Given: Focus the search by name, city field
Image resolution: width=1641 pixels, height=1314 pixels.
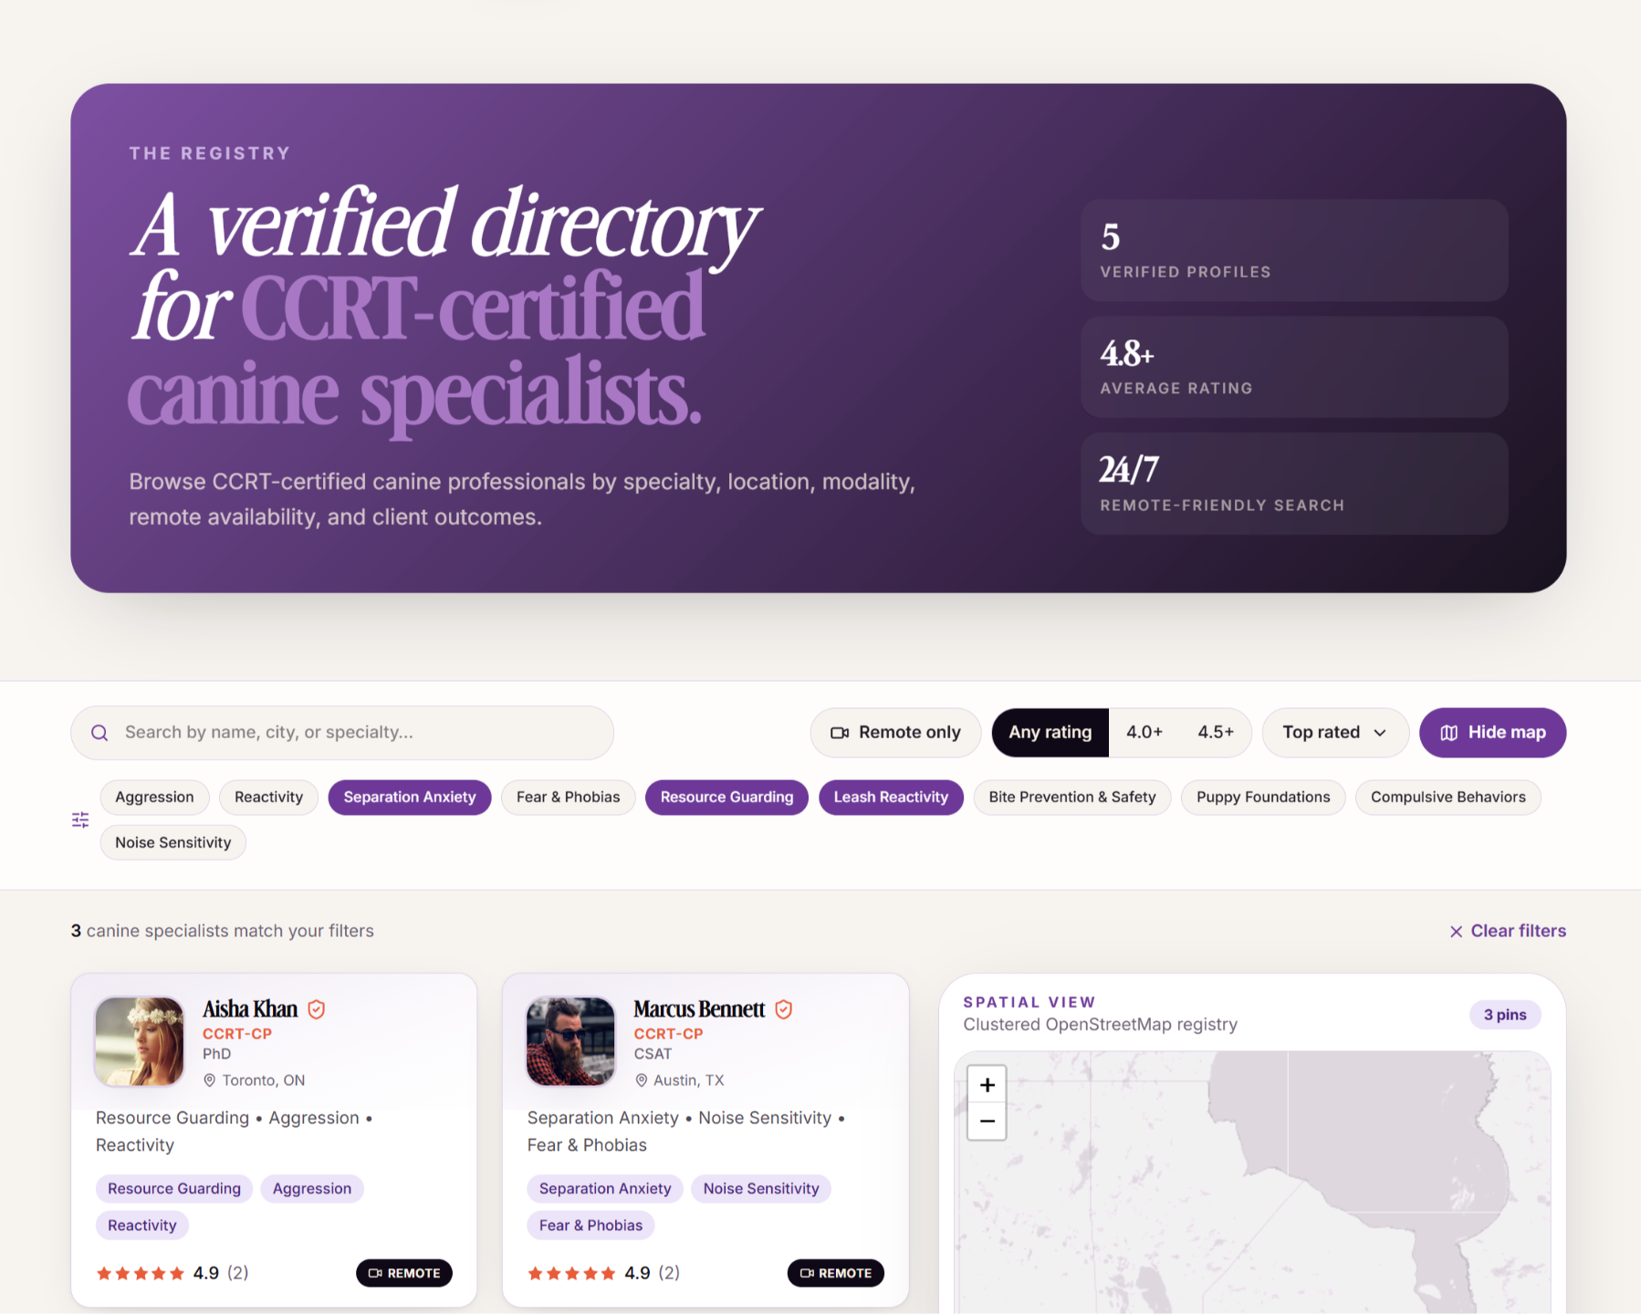Looking at the screenshot, I should pyautogui.click(x=342, y=733).
